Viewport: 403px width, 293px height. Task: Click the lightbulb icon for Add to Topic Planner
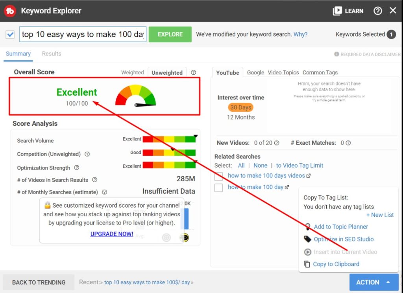coord(308,227)
